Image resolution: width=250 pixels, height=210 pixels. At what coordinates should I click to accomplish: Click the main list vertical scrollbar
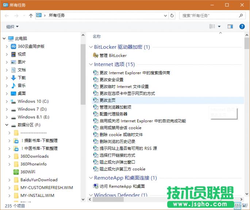coord(247,109)
